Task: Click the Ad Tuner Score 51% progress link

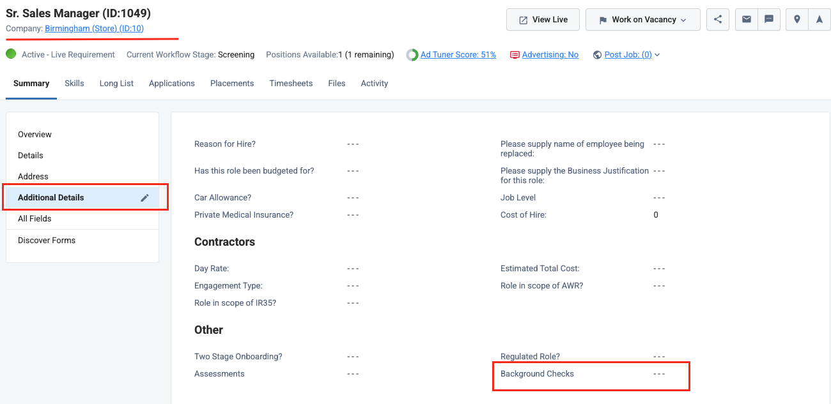Action: [458, 54]
